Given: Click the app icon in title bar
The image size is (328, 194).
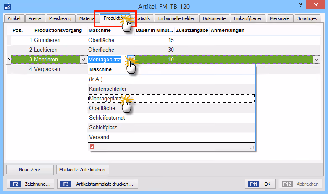Looking at the screenshot, I should [x=8, y=6].
